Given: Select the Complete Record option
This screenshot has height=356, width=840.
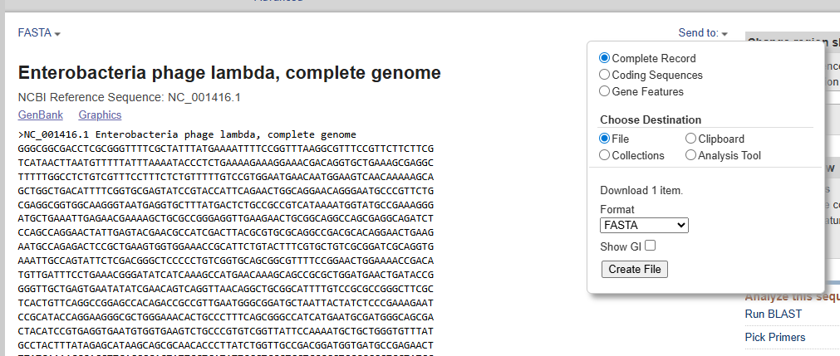Looking at the screenshot, I should point(605,59).
